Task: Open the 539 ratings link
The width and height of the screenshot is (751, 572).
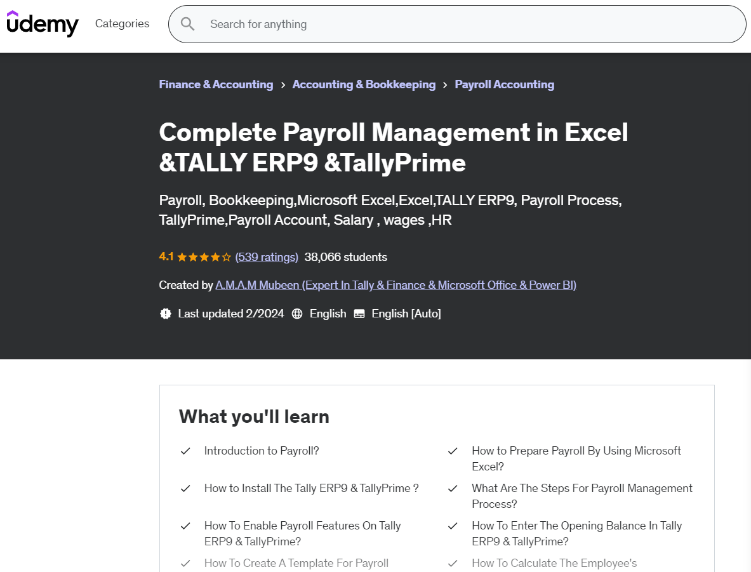Action: point(267,257)
